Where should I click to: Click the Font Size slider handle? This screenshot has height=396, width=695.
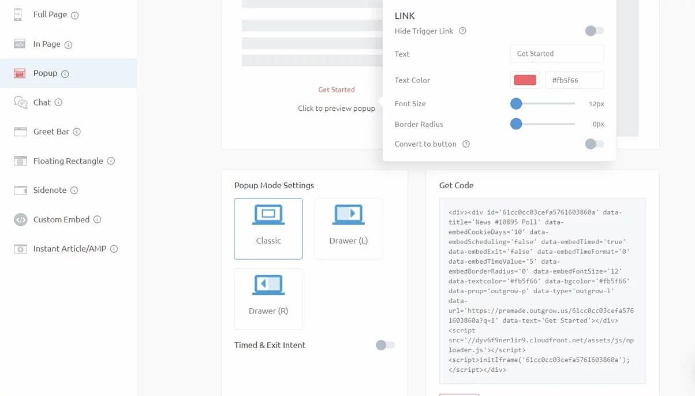515,104
